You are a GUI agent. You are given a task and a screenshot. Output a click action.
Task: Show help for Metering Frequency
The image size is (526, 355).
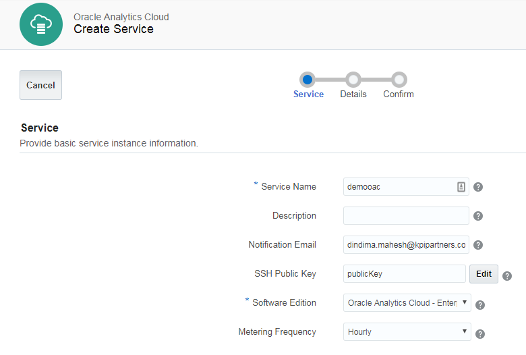click(480, 333)
